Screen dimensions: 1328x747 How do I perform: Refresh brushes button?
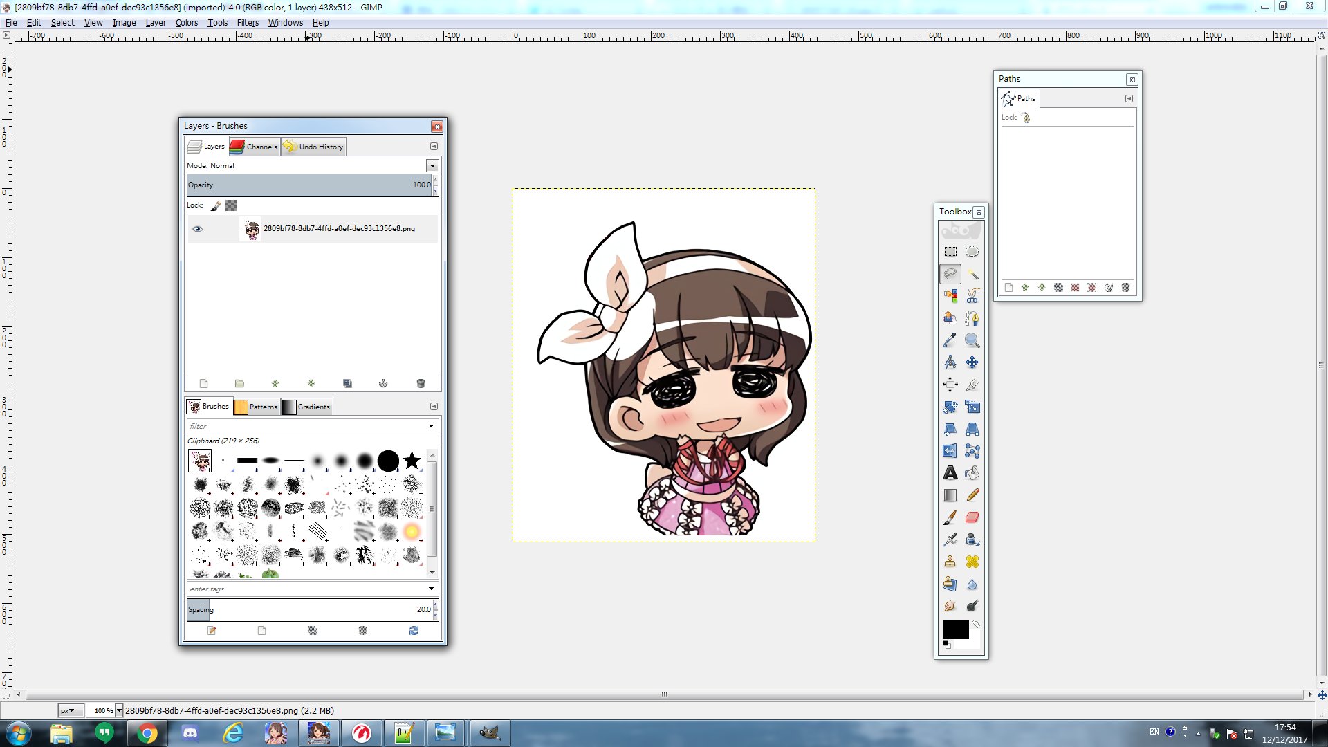(414, 630)
